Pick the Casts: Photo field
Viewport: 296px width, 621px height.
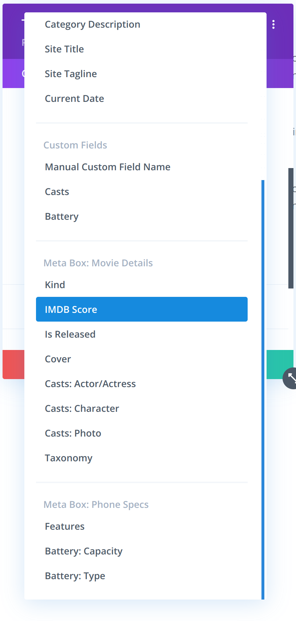(x=73, y=433)
